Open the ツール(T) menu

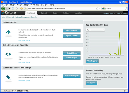(44, 5)
